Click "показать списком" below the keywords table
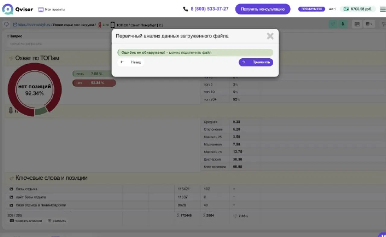Image resolution: width=386 pixels, height=237 pixels. click(26, 221)
